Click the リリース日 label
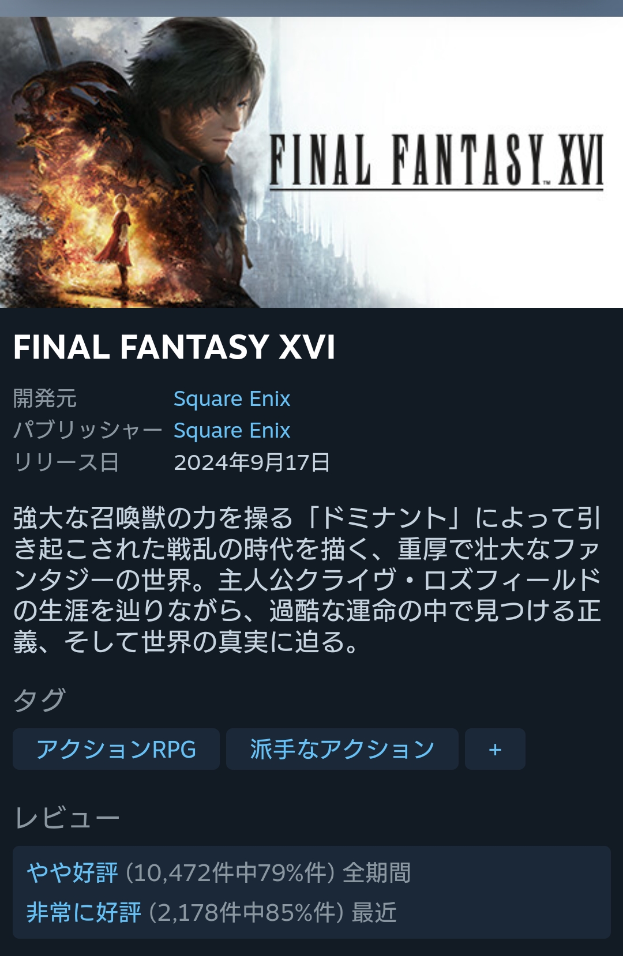 click(66, 462)
